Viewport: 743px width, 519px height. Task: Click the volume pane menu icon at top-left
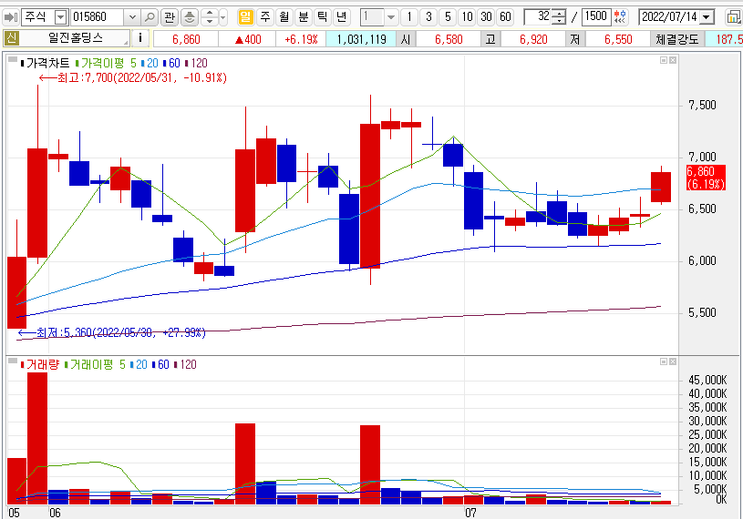[x=13, y=361]
